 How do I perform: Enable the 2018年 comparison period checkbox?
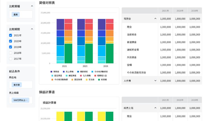(x=11, y=53)
